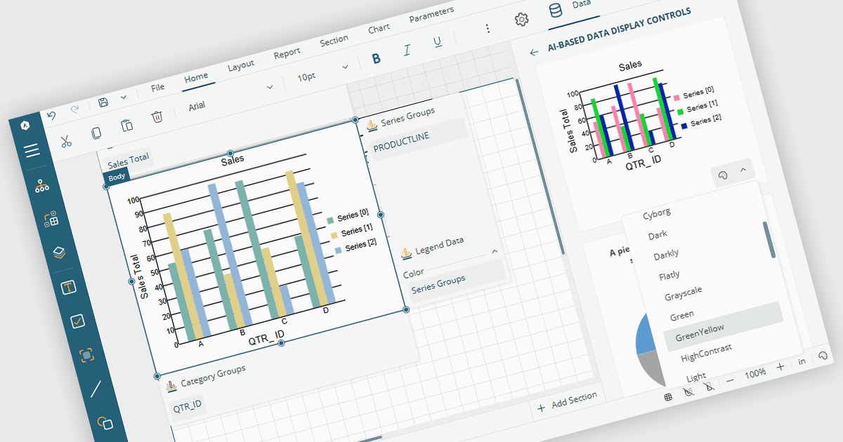Cut selection with the scissors icon
843x442 pixels.
(67, 141)
